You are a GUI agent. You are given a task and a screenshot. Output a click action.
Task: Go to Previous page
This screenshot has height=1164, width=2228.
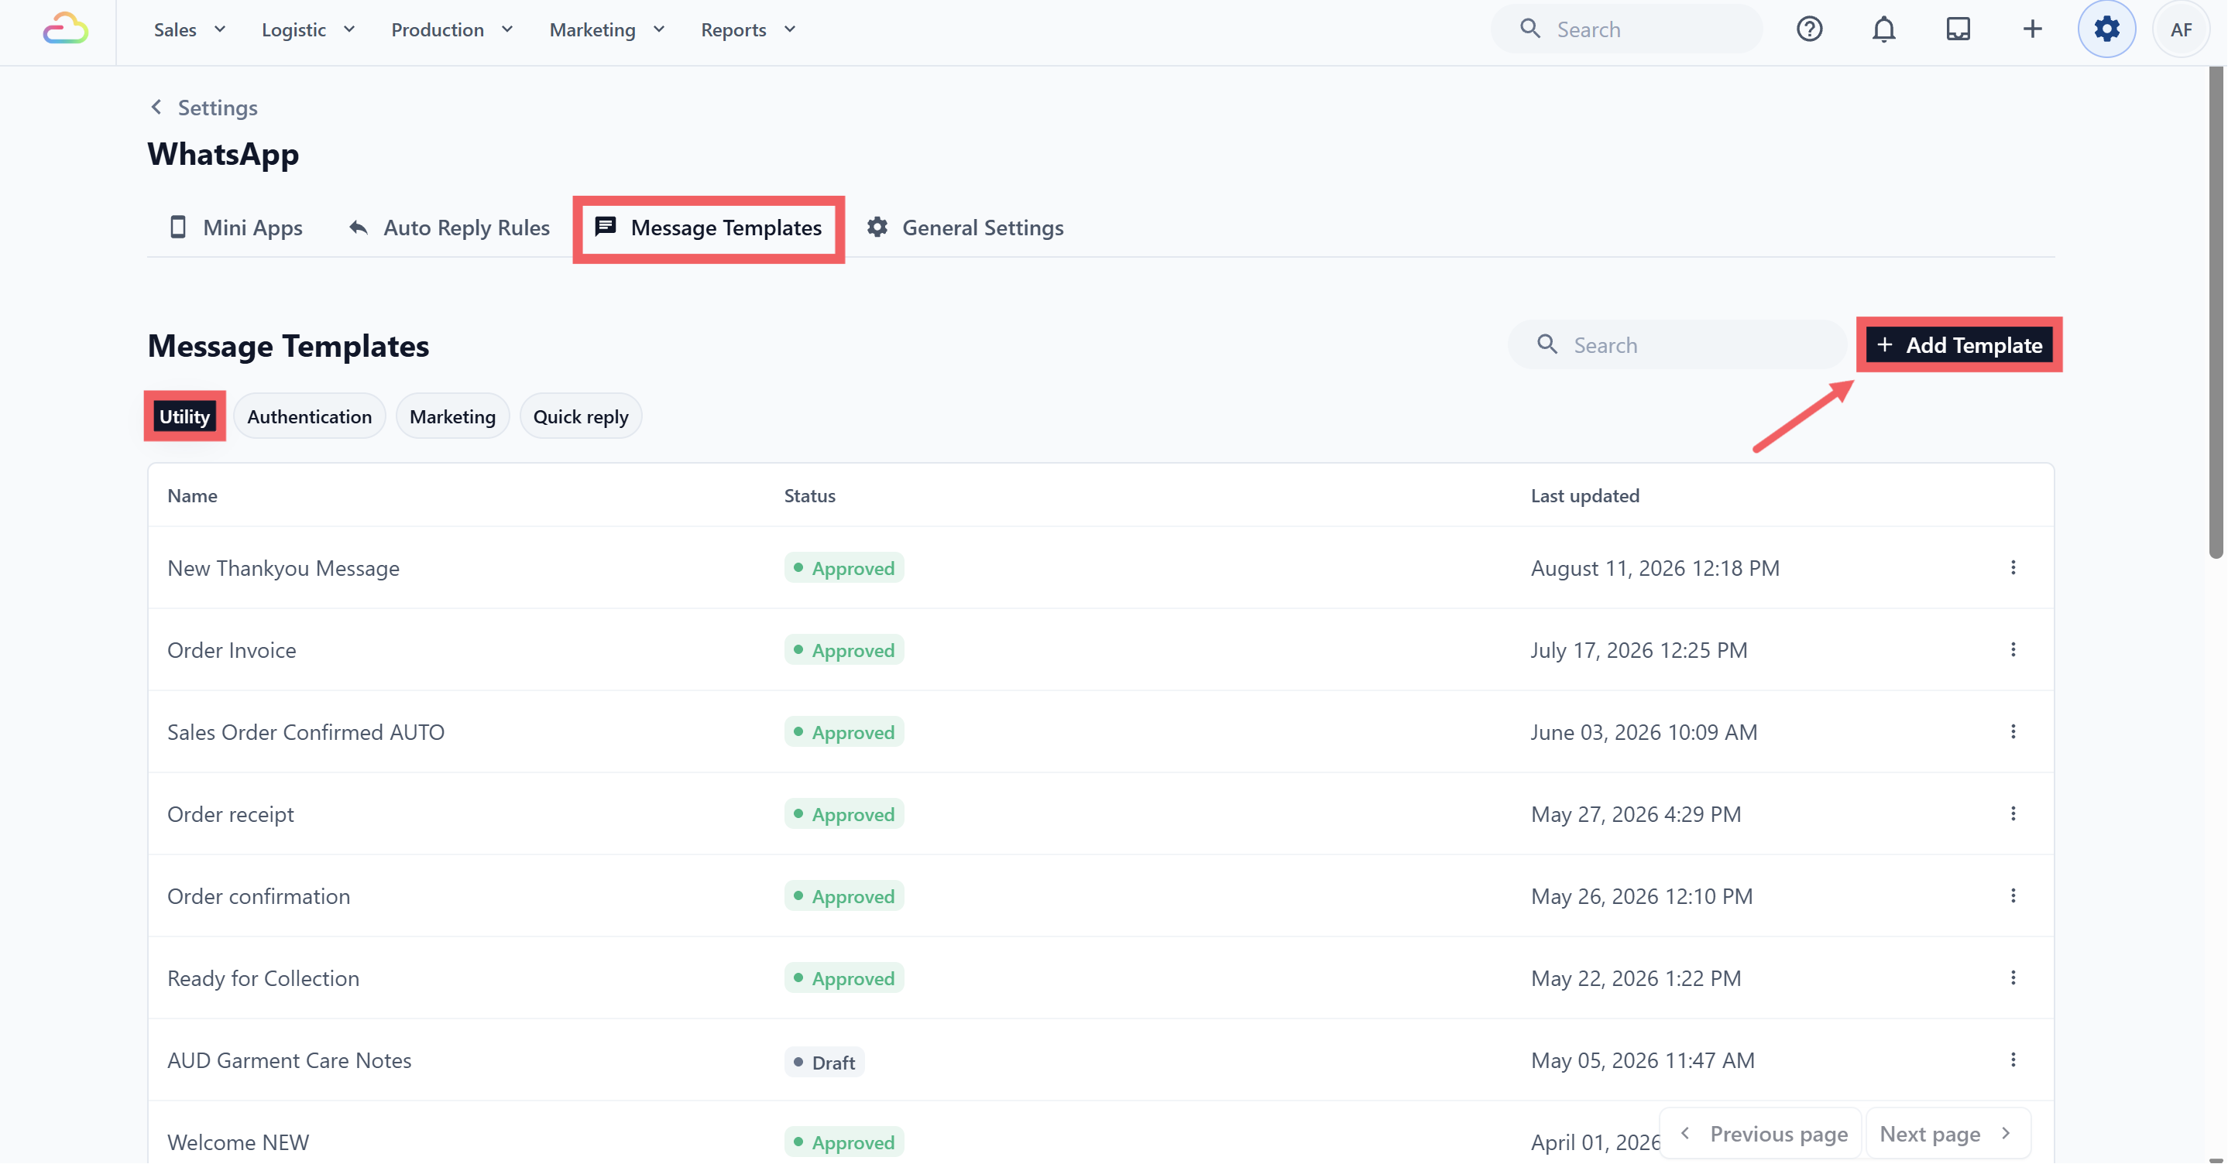(1762, 1134)
